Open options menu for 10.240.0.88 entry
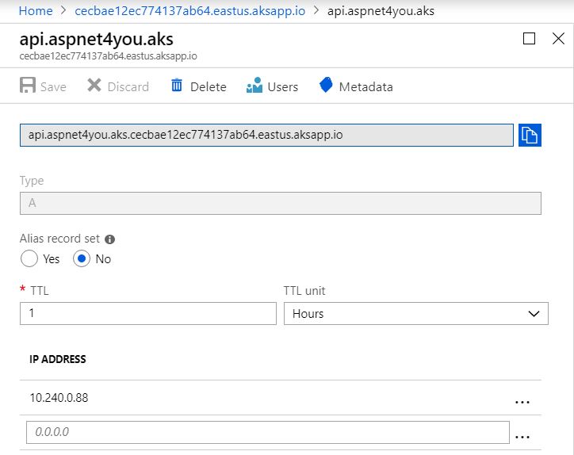 522,402
